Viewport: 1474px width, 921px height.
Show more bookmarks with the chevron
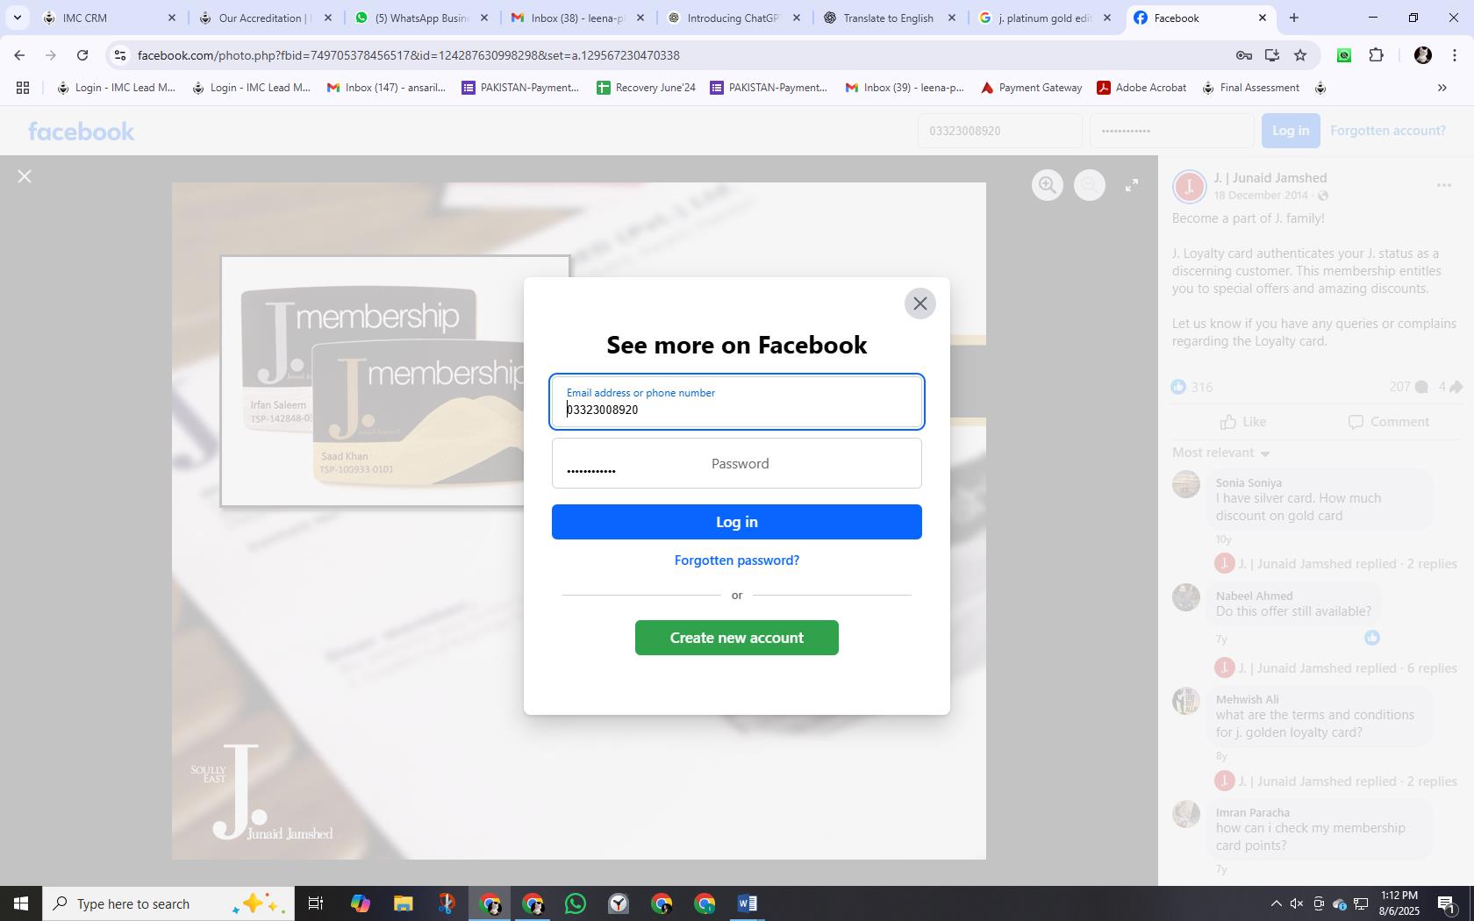pyautogui.click(x=1442, y=88)
